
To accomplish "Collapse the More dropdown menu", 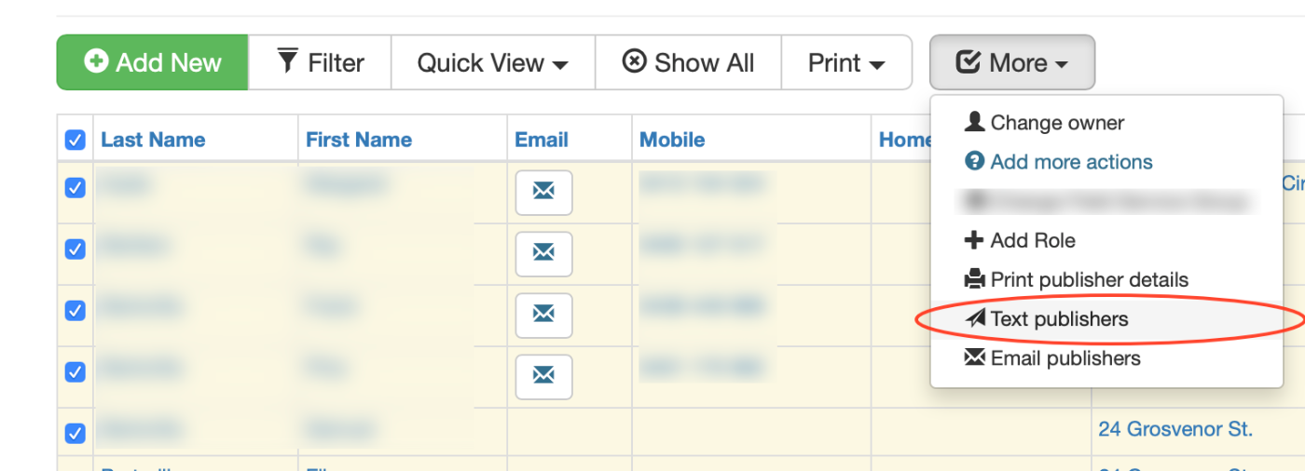I will pyautogui.click(x=1011, y=62).
